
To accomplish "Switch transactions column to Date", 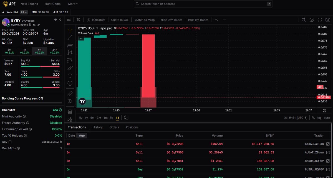I will pyautogui.click(x=72, y=135).
